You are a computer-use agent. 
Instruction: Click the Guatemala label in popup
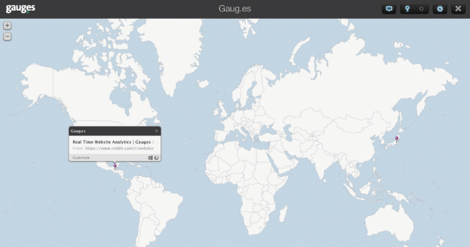pyautogui.click(x=81, y=158)
